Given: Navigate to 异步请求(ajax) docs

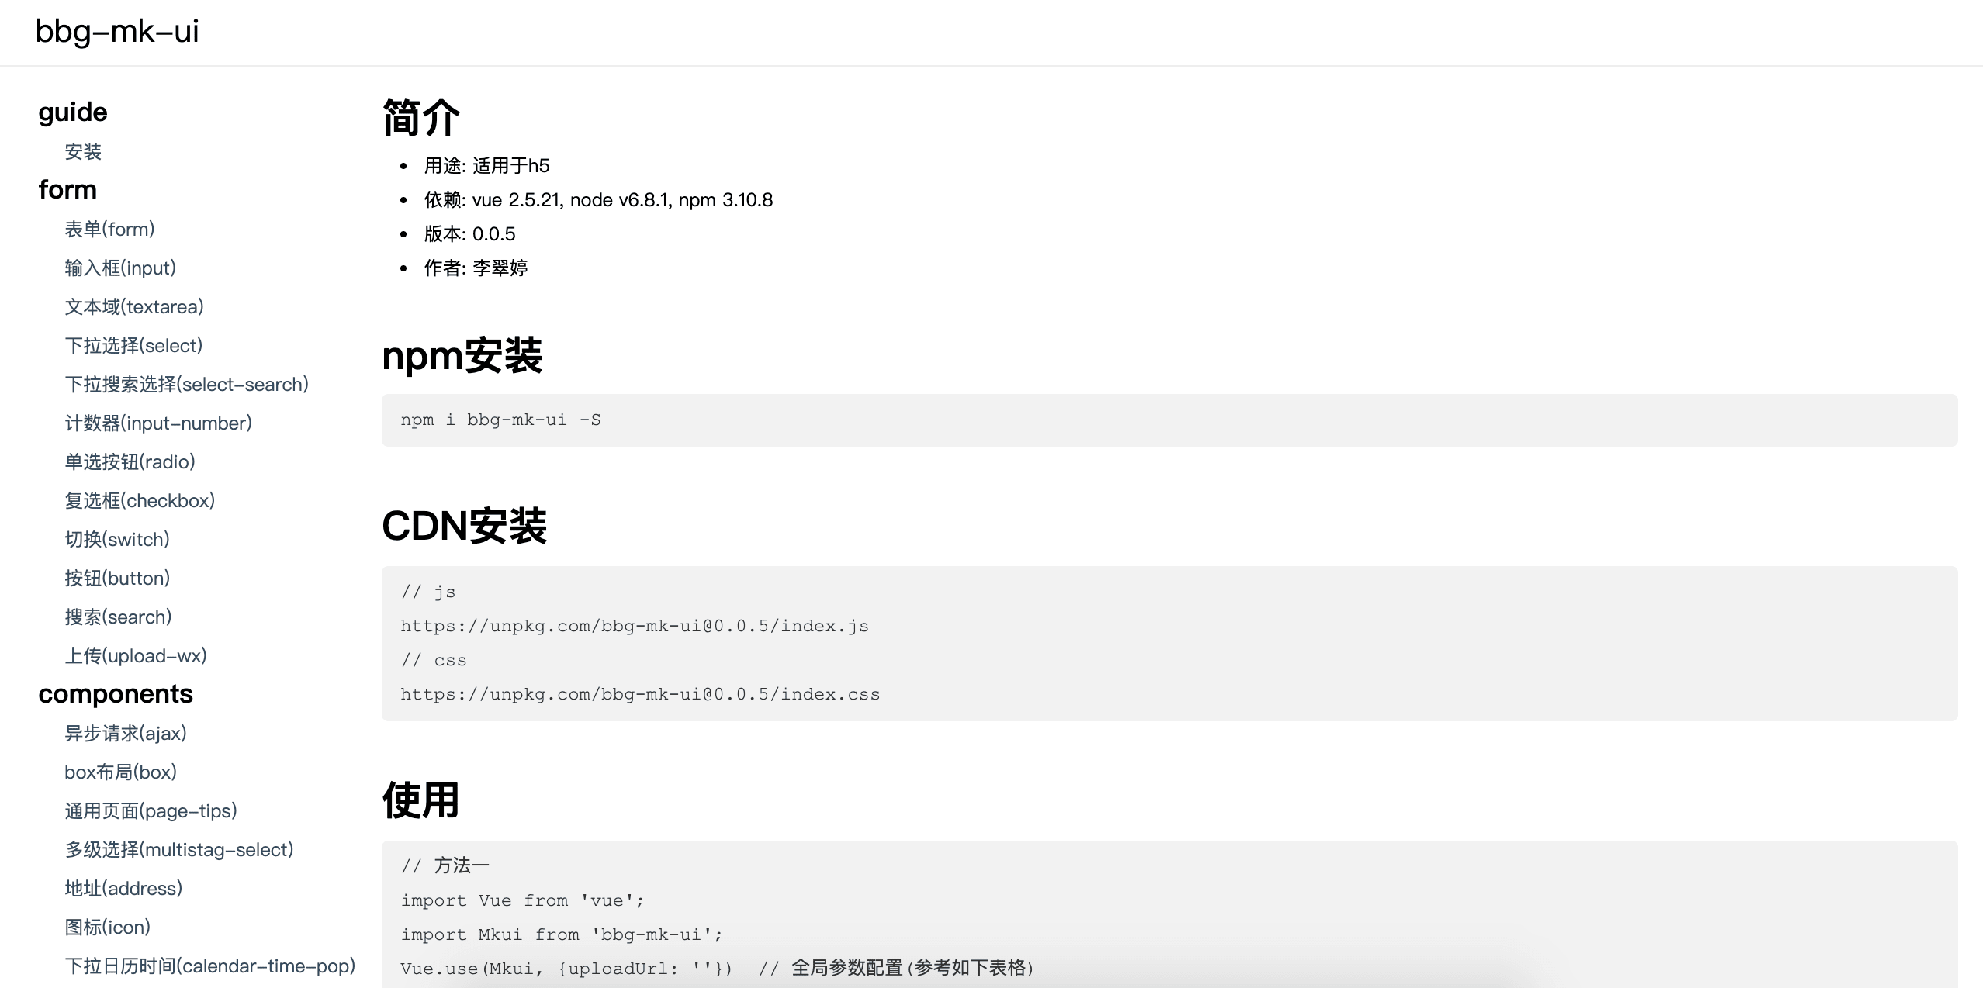Looking at the screenshot, I should coord(126,733).
